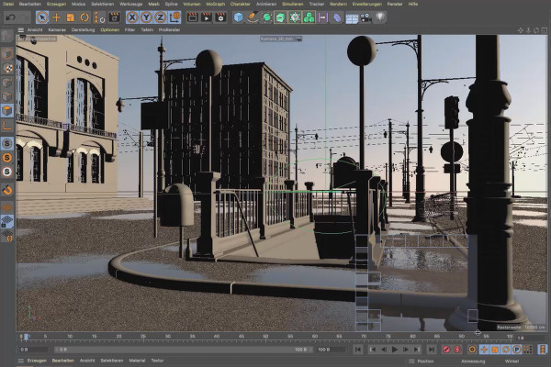Toggle autokeying red button

pyautogui.click(x=457, y=350)
